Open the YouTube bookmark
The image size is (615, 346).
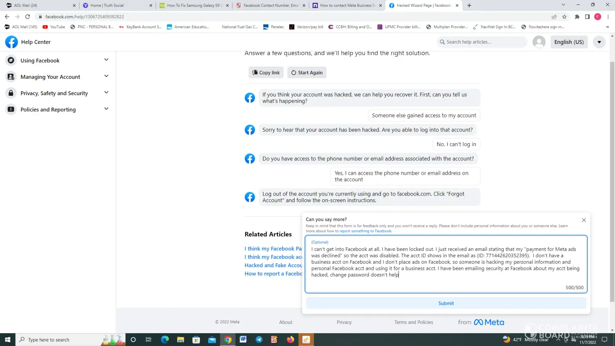pyautogui.click(x=54, y=27)
